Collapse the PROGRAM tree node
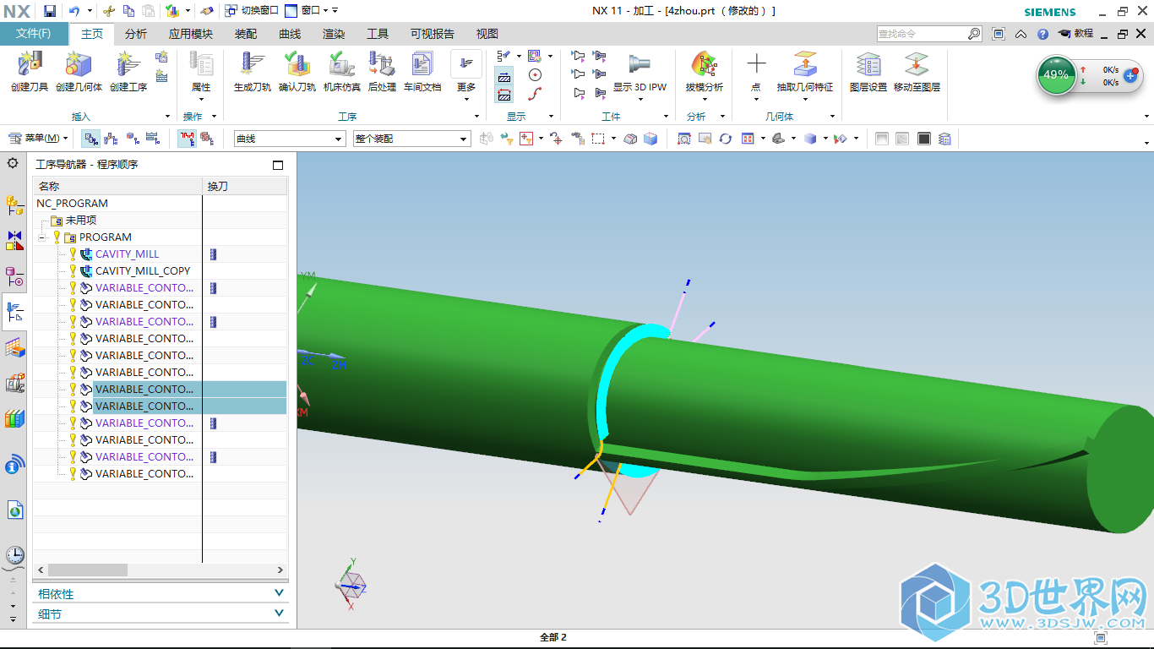The width and height of the screenshot is (1154, 649). (x=41, y=237)
